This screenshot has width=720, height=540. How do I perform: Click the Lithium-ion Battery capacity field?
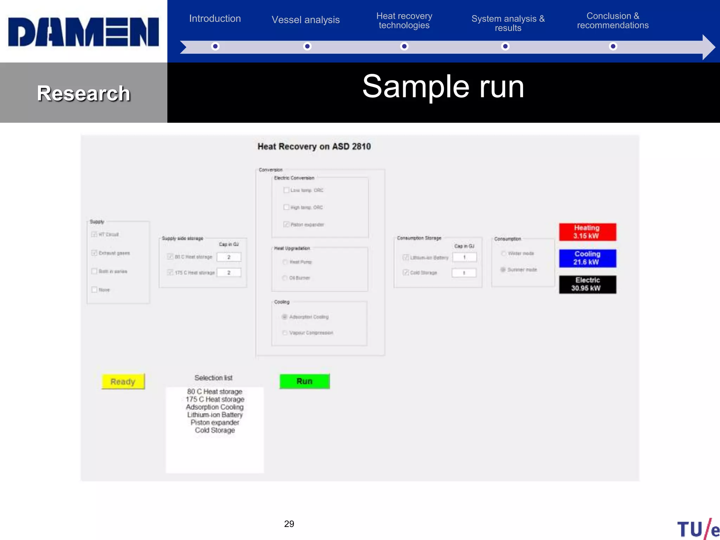click(x=464, y=257)
